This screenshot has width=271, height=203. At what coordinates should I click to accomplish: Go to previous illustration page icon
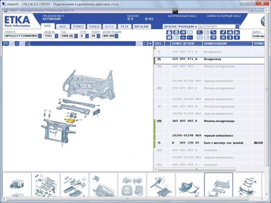230,33
